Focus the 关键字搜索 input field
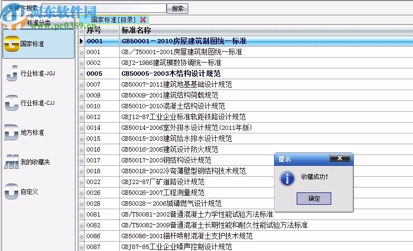 (104, 8)
